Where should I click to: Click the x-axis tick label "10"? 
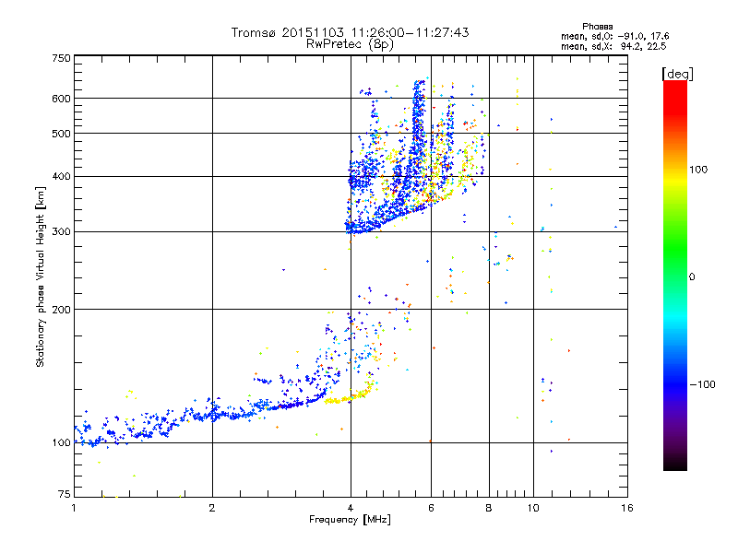pyautogui.click(x=533, y=508)
